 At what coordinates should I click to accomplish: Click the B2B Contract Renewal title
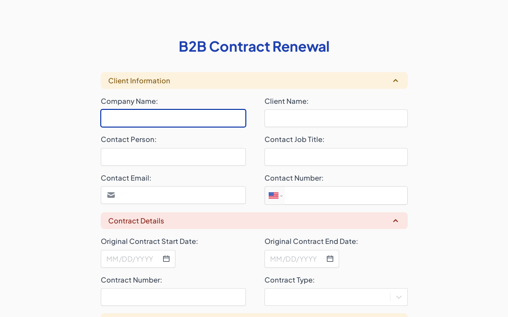tap(254, 47)
